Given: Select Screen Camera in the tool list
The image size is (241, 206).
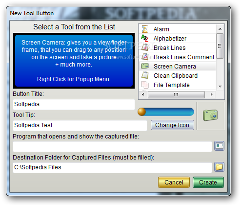Looking at the screenshot, I should pos(178,67).
